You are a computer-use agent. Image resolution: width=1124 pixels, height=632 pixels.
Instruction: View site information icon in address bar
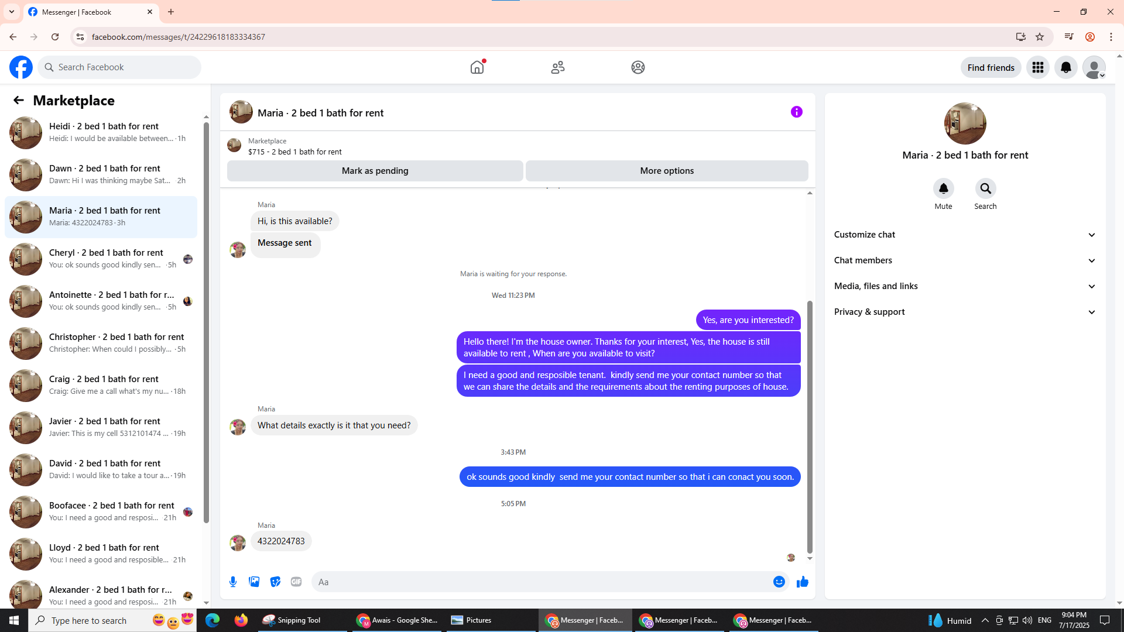click(x=80, y=37)
